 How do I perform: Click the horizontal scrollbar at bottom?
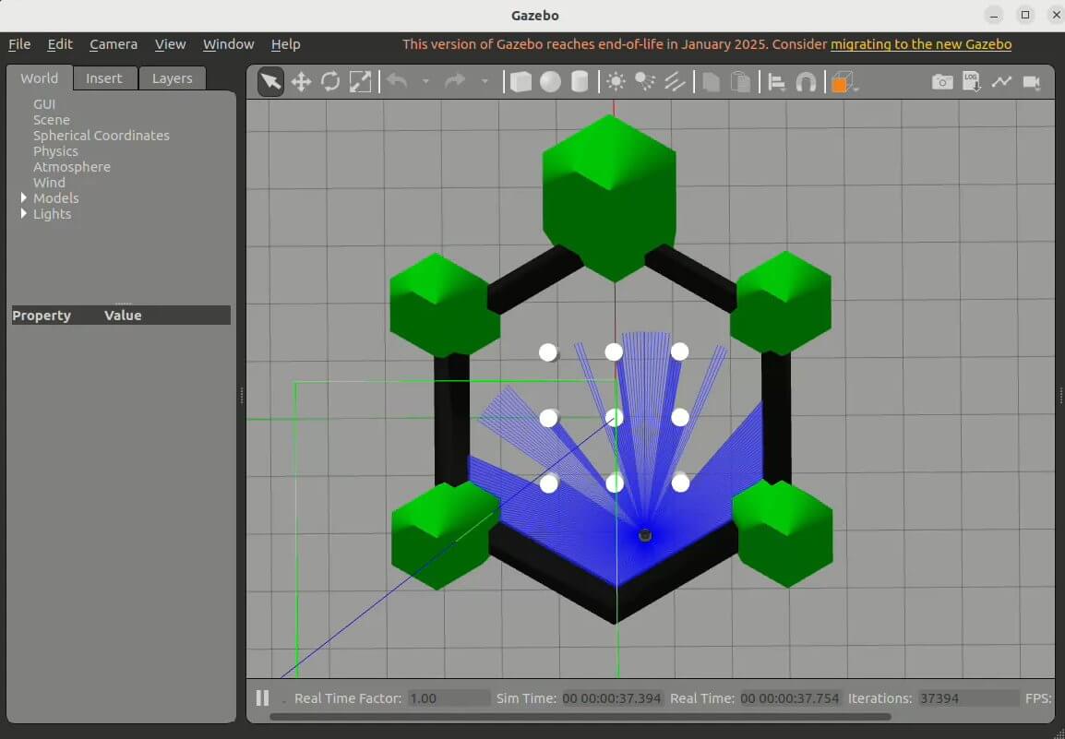pos(580,717)
